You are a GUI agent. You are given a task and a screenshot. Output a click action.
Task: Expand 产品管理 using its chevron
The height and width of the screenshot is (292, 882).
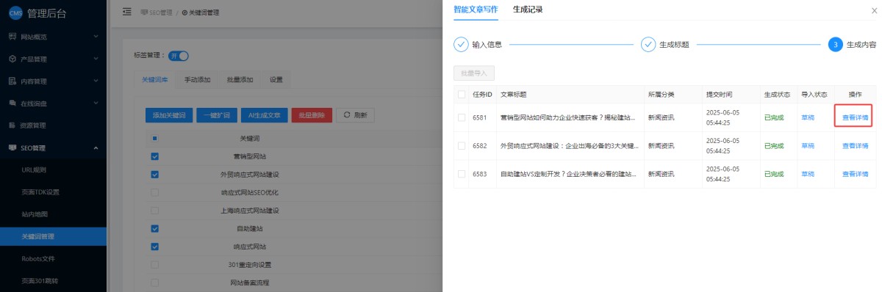coord(96,59)
